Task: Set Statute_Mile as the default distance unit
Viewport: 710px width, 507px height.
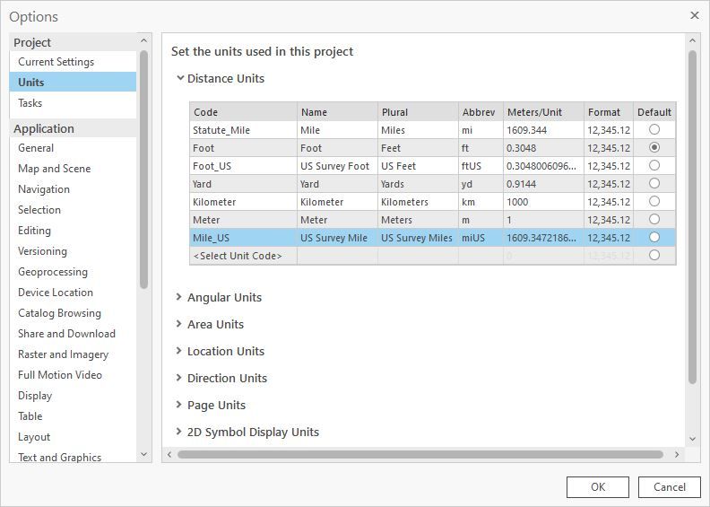Action: (654, 129)
